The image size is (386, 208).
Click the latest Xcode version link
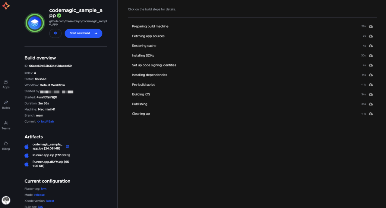[x=50, y=201]
